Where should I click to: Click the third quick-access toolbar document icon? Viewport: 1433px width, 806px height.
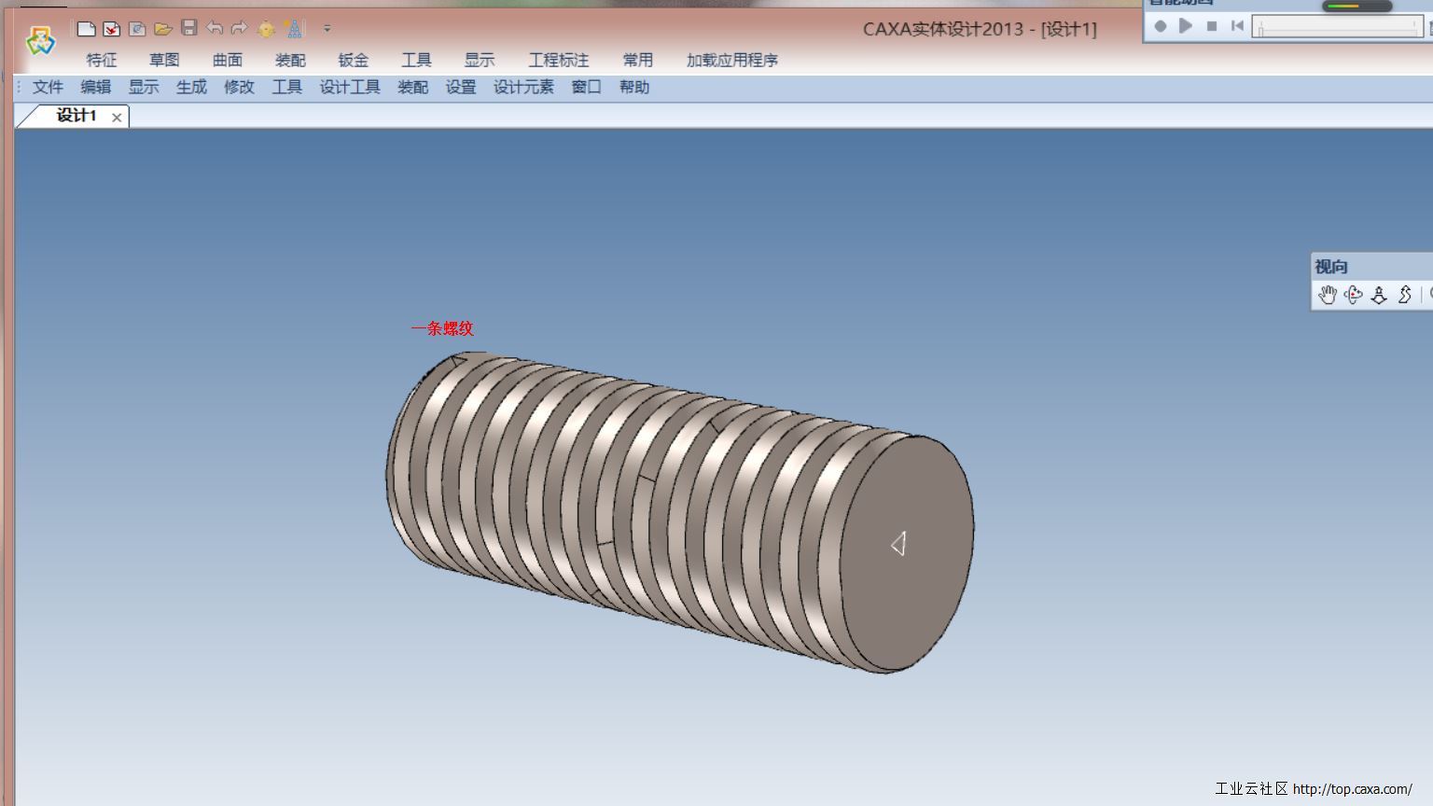(137, 29)
